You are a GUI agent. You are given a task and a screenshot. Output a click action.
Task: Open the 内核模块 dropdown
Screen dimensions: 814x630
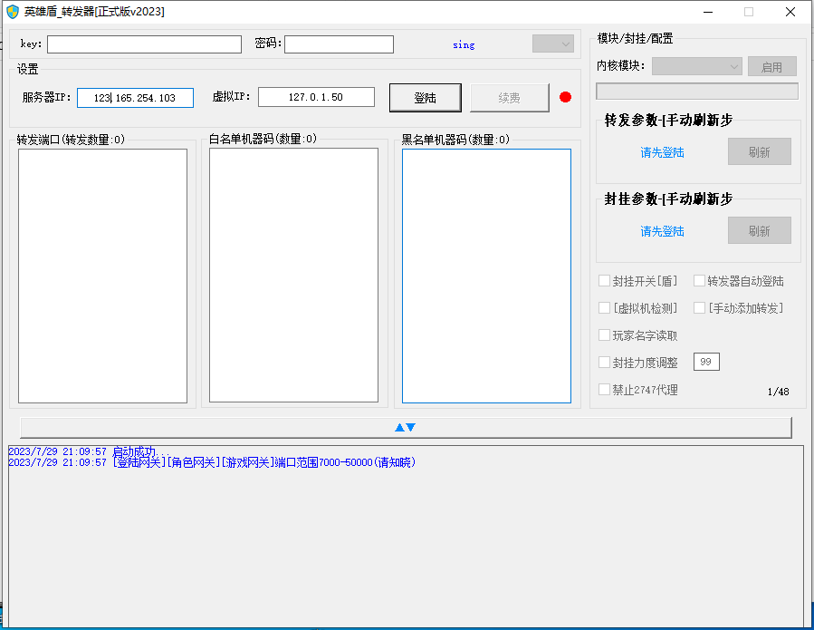(696, 66)
